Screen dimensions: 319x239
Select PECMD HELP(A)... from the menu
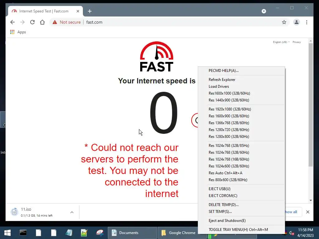[241, 71]
